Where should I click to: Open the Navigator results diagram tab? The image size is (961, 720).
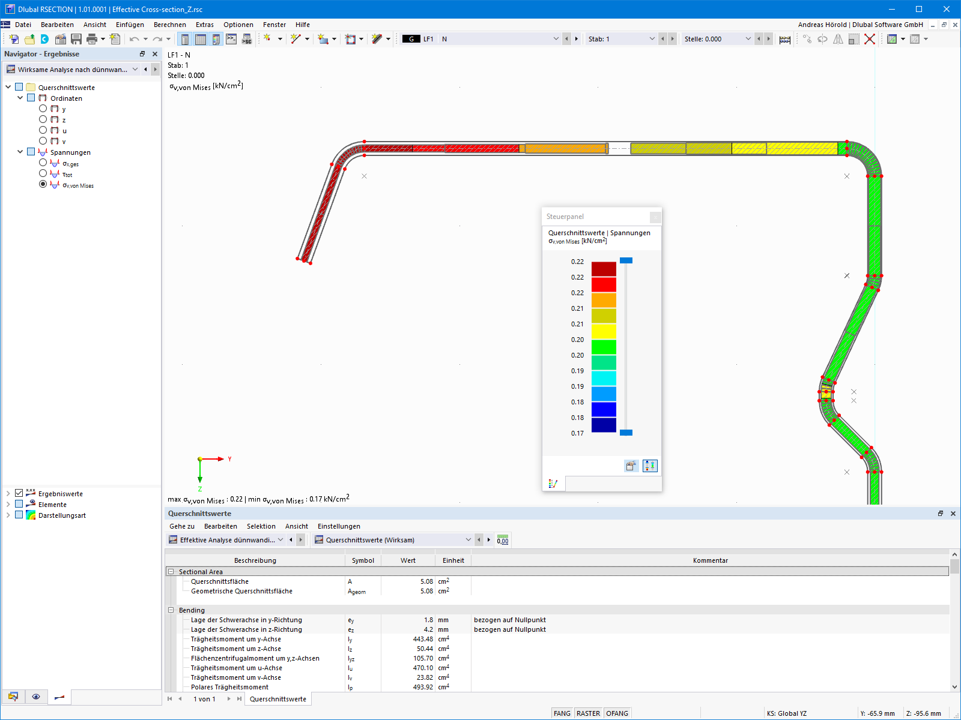tap(59, 697)
